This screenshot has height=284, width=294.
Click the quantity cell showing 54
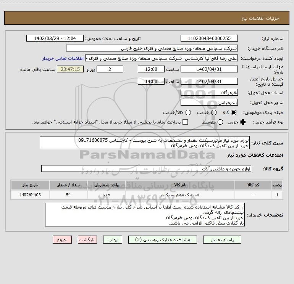[x=68, y=195]
